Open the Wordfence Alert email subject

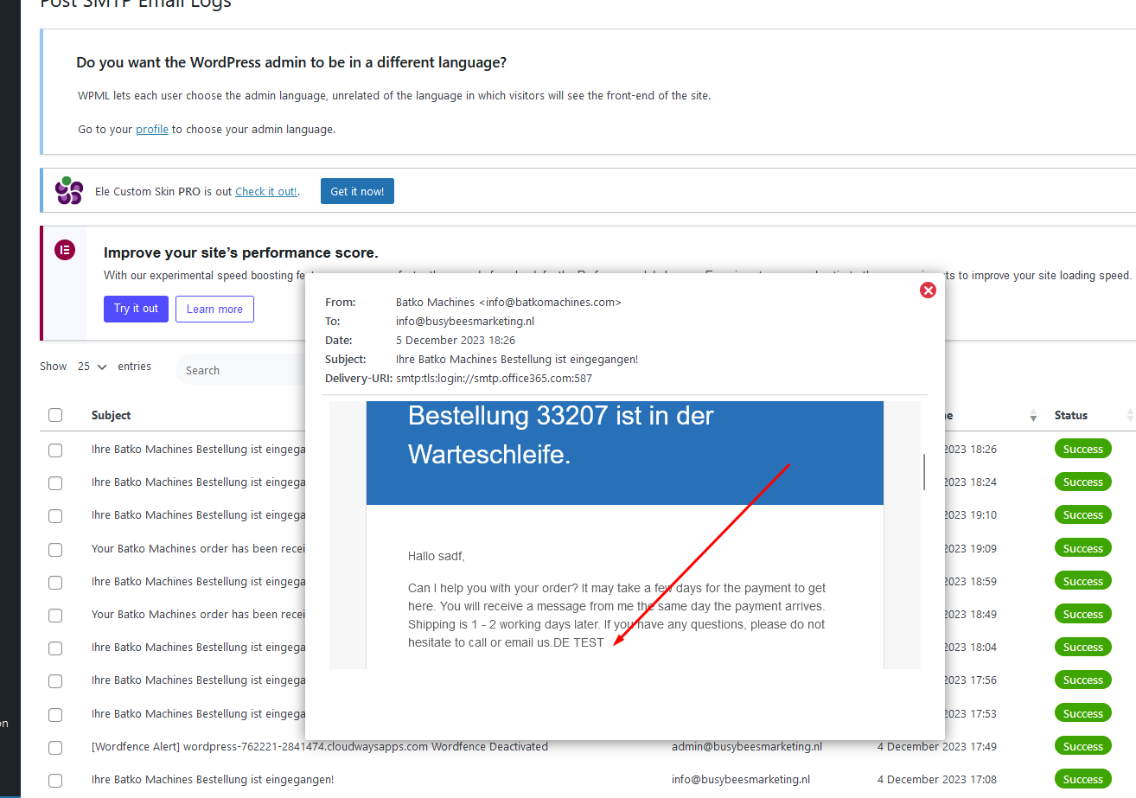[320, 746]
